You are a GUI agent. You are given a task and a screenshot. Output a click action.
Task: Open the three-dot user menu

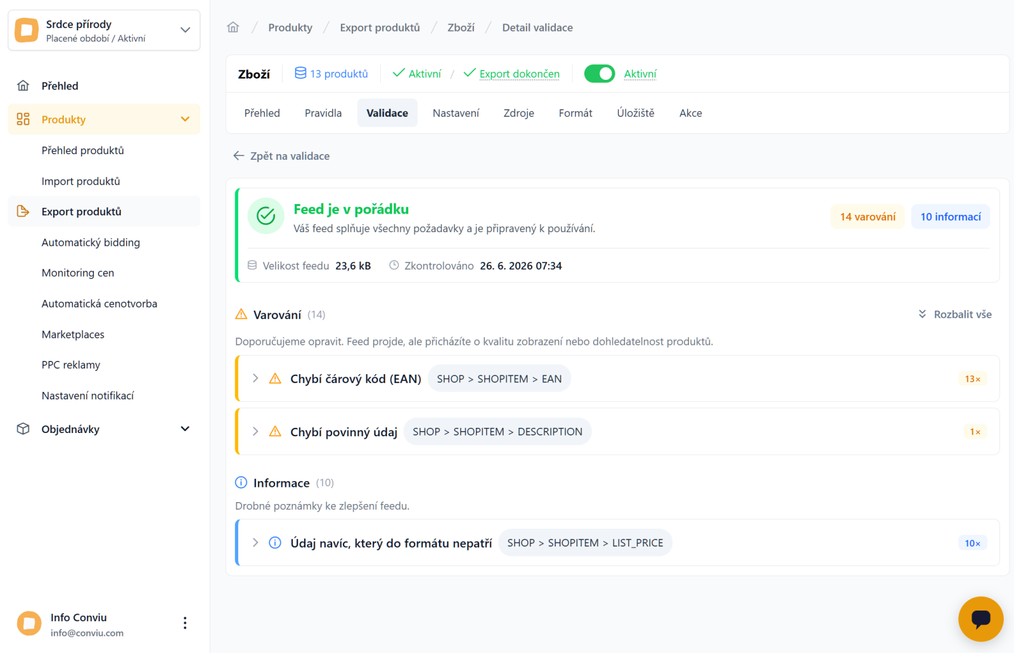185,623
